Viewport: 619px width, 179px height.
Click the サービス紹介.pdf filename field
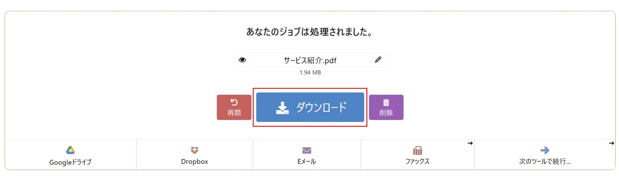(310, 60)
